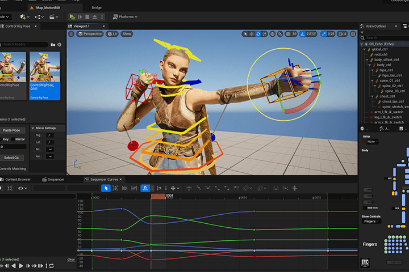Click the Mi.. dropdown in Mirror Settings

(x=50, y=150)
